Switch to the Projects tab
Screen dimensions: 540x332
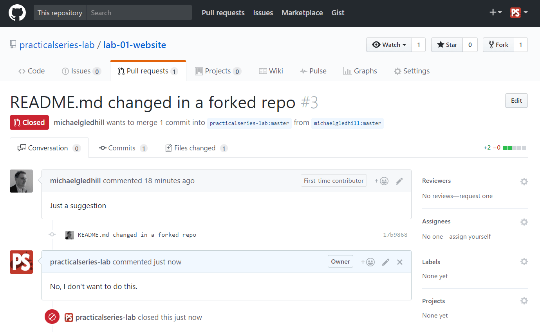[218, 71]
